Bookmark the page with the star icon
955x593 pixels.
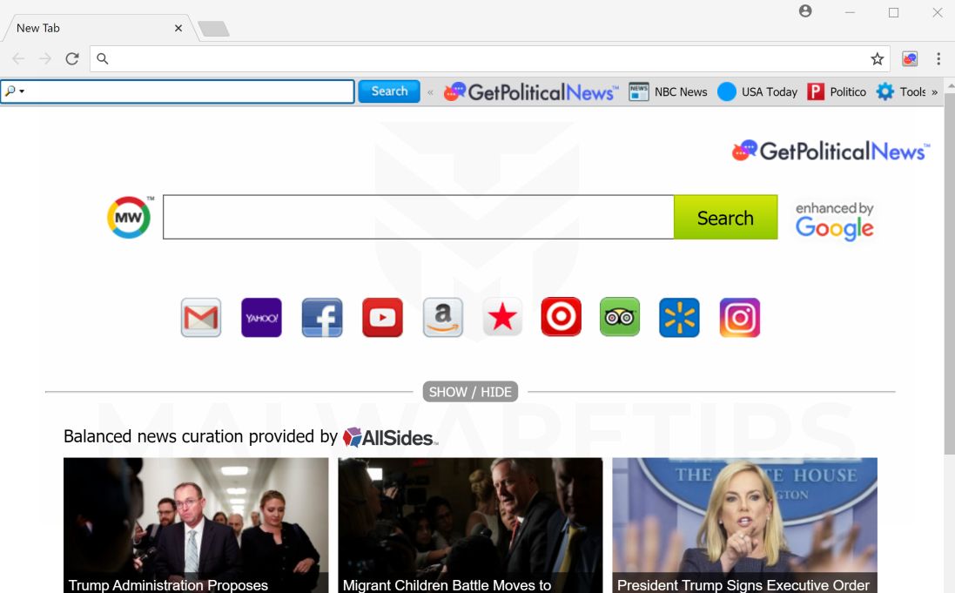pyautogui.click(x=877, y=58)
